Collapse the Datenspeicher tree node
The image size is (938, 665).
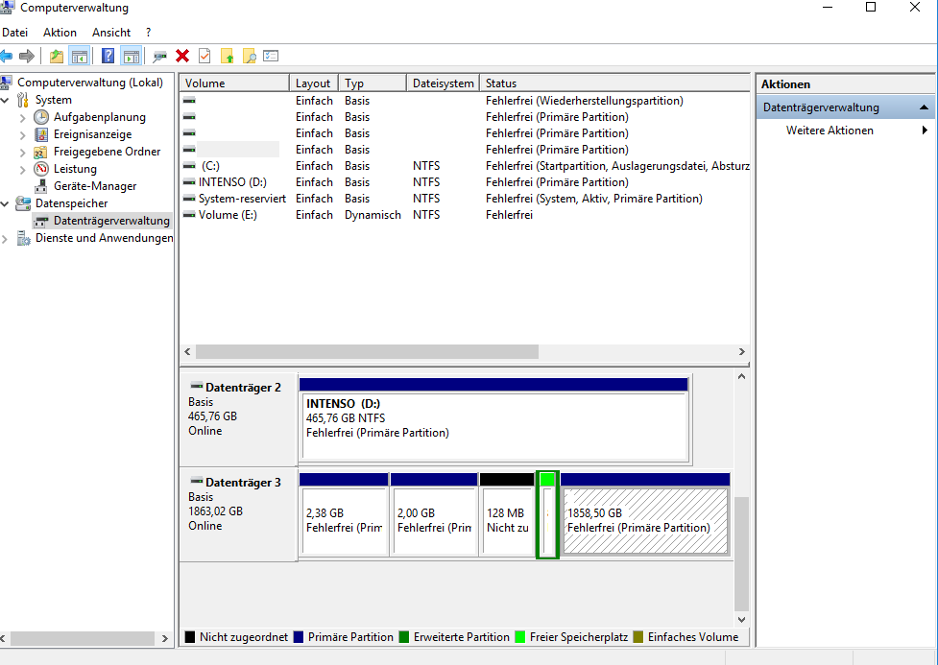[x=7, y=203]
